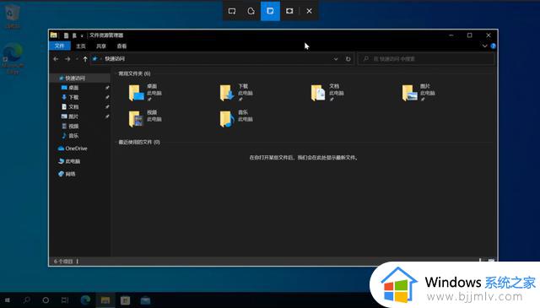The image size is (540, 308).
Task: Open Cortana circle on taskbar
Action: 46,300
